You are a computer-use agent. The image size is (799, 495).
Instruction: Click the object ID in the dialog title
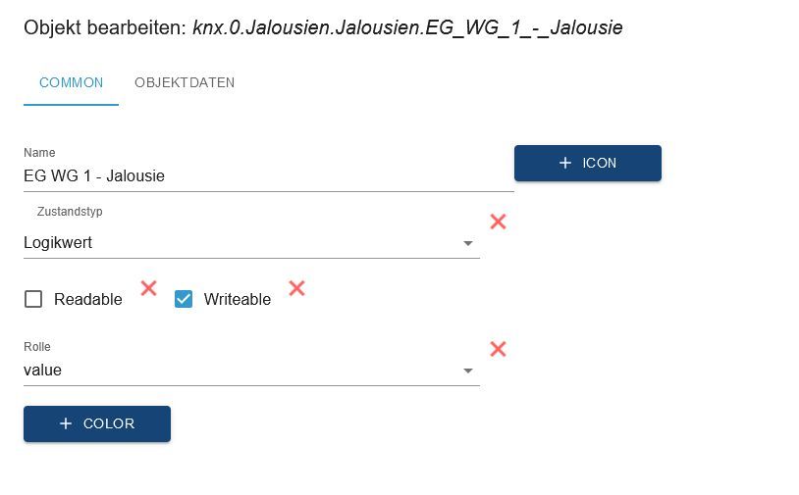407,27
